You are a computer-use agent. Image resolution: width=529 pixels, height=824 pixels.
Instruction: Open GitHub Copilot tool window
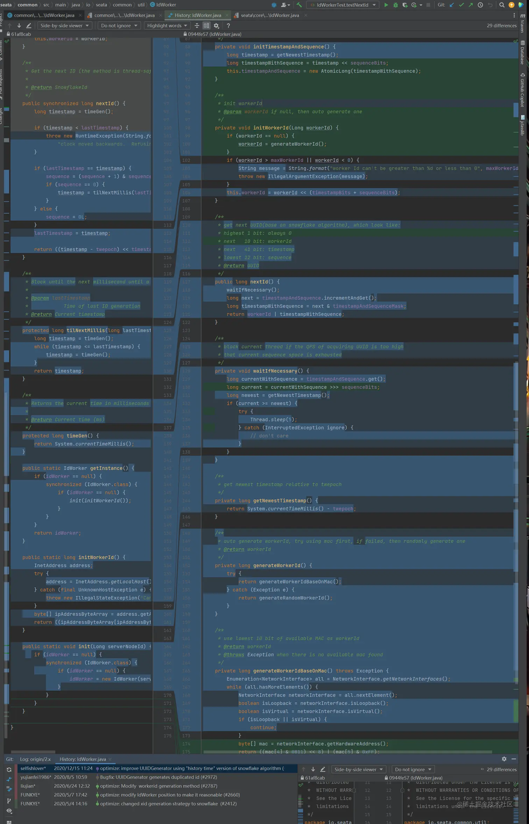coord(522,90)
